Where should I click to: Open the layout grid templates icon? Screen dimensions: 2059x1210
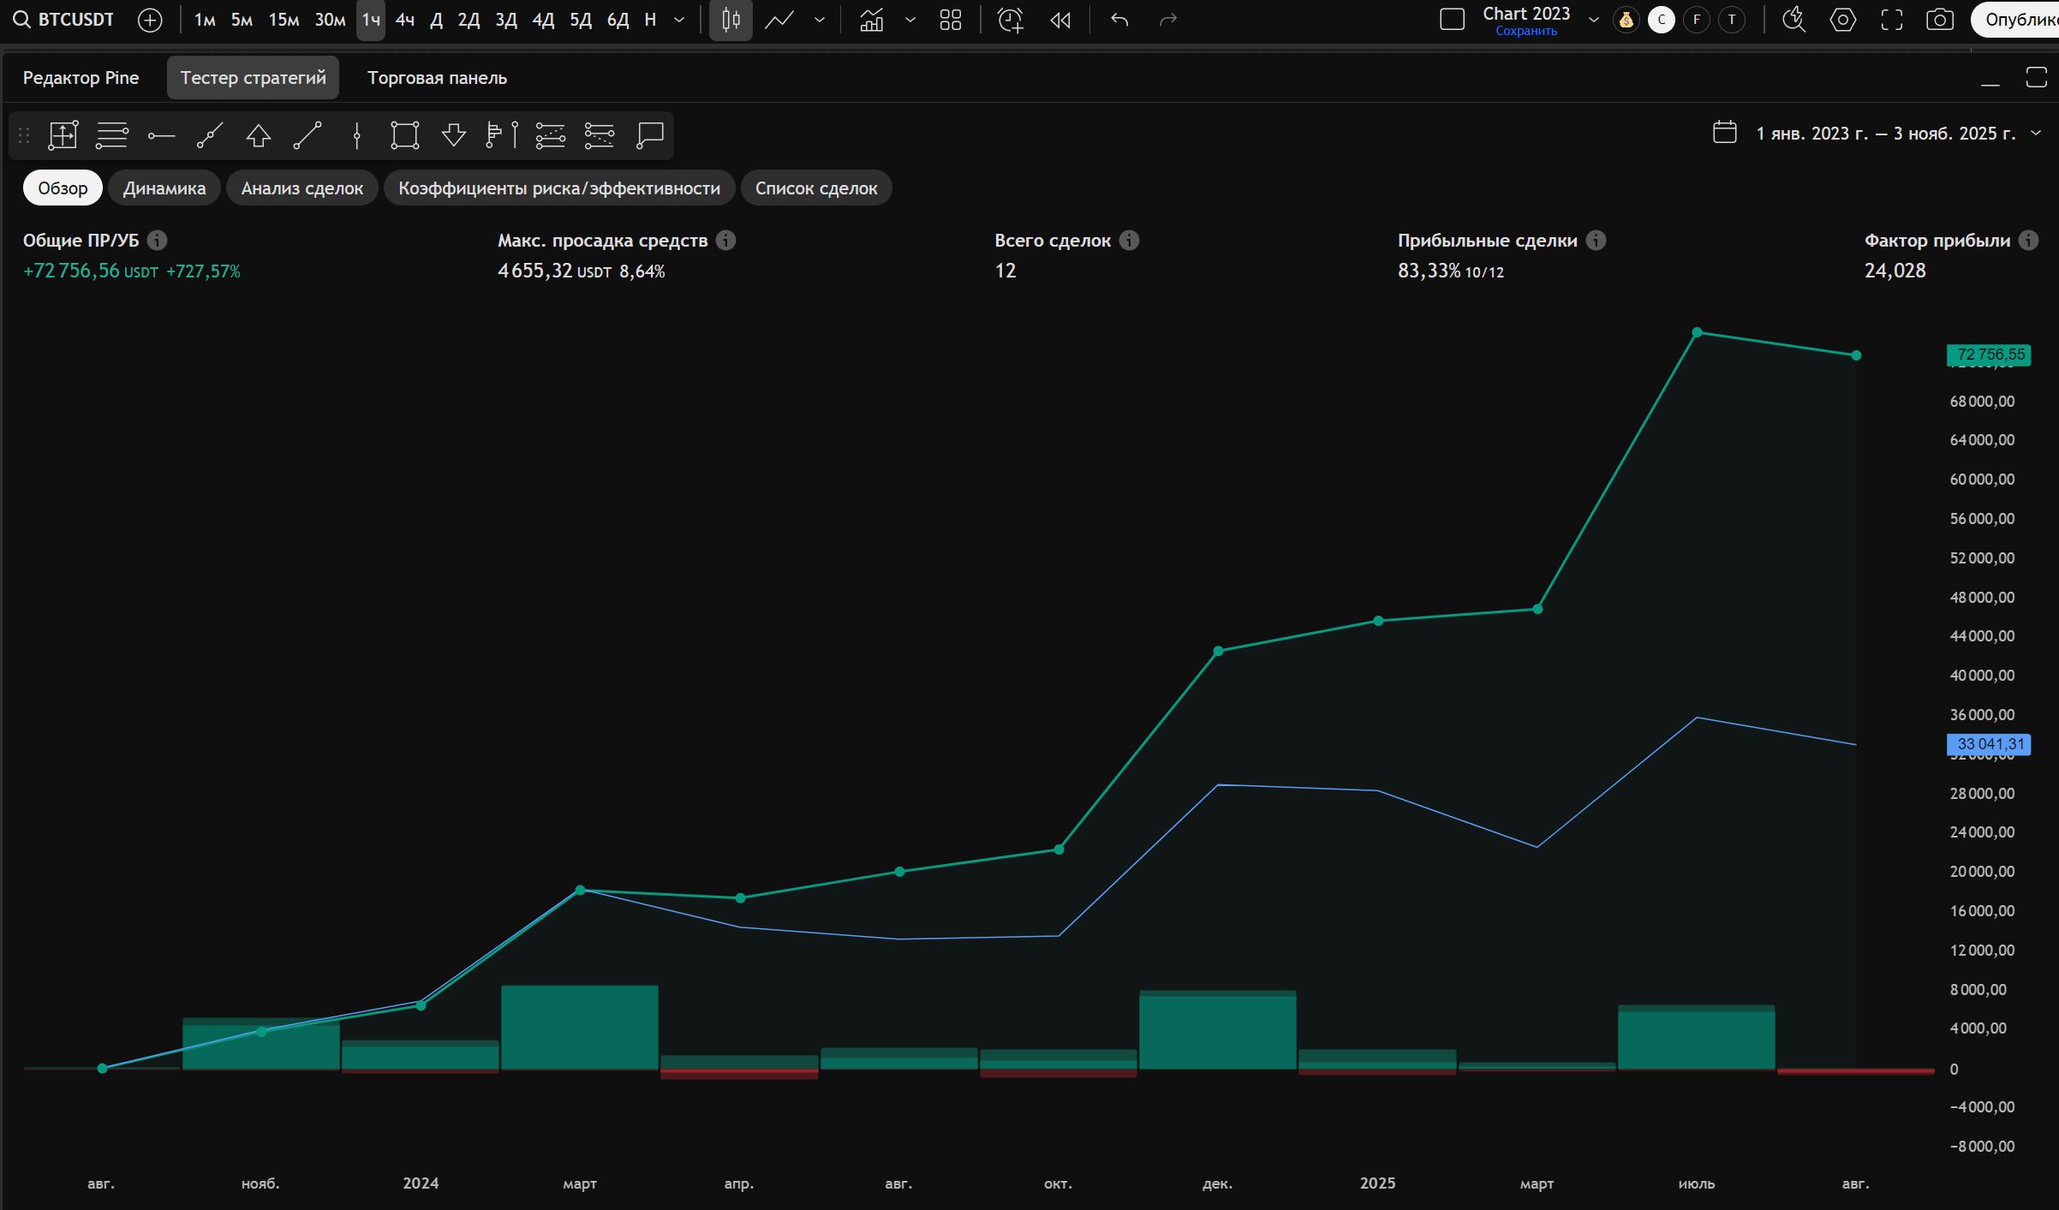(950, 20)
